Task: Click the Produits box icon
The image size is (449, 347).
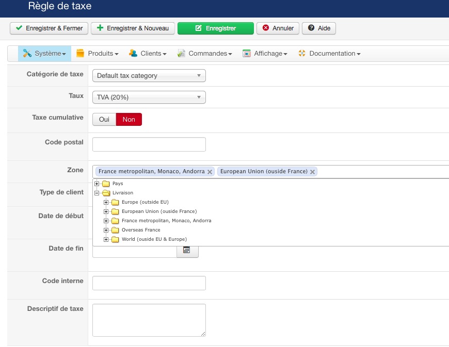Action: [80, 53]
